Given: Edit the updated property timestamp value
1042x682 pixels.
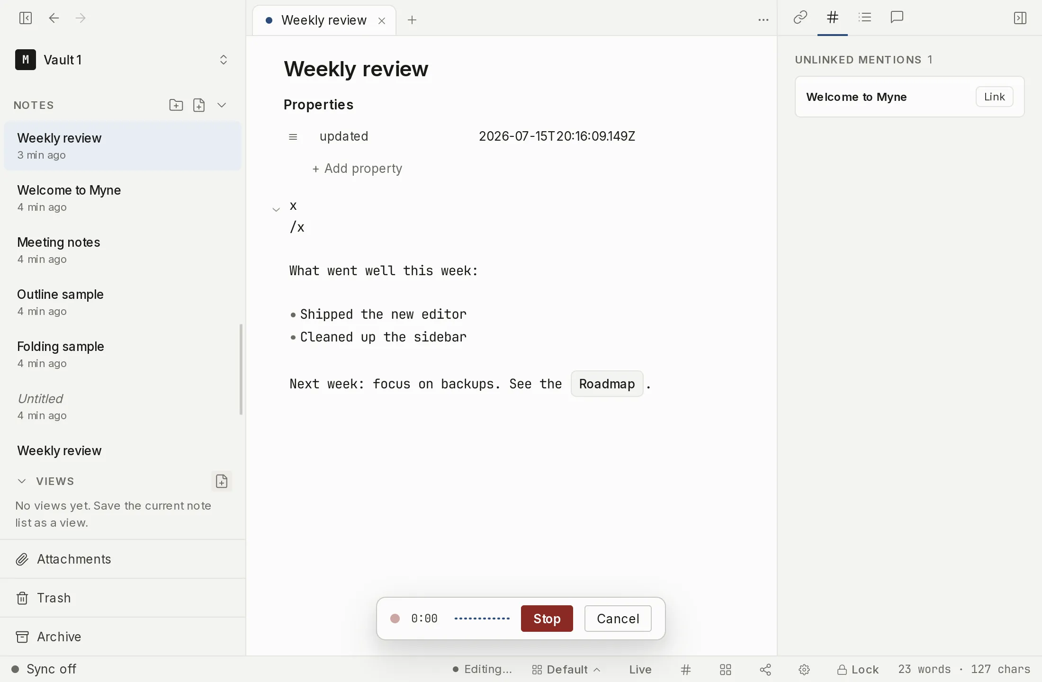Looking at the screenshot, I should (557, 136).
